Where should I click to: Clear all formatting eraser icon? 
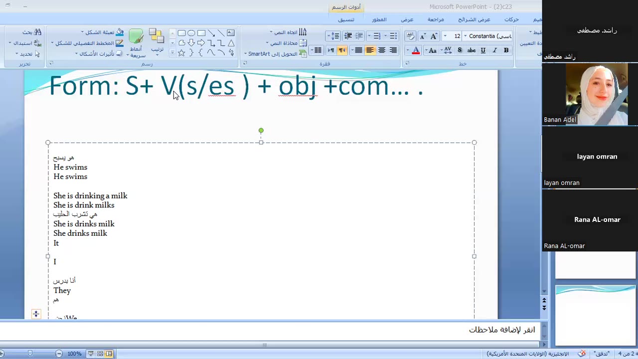[x=410, y=36]
